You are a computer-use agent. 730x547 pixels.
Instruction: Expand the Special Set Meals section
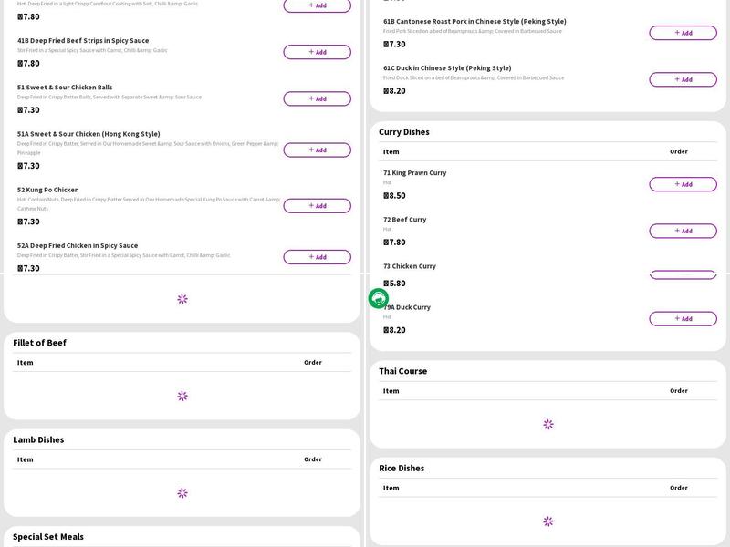pyautogui.click(x=48, y=537)
